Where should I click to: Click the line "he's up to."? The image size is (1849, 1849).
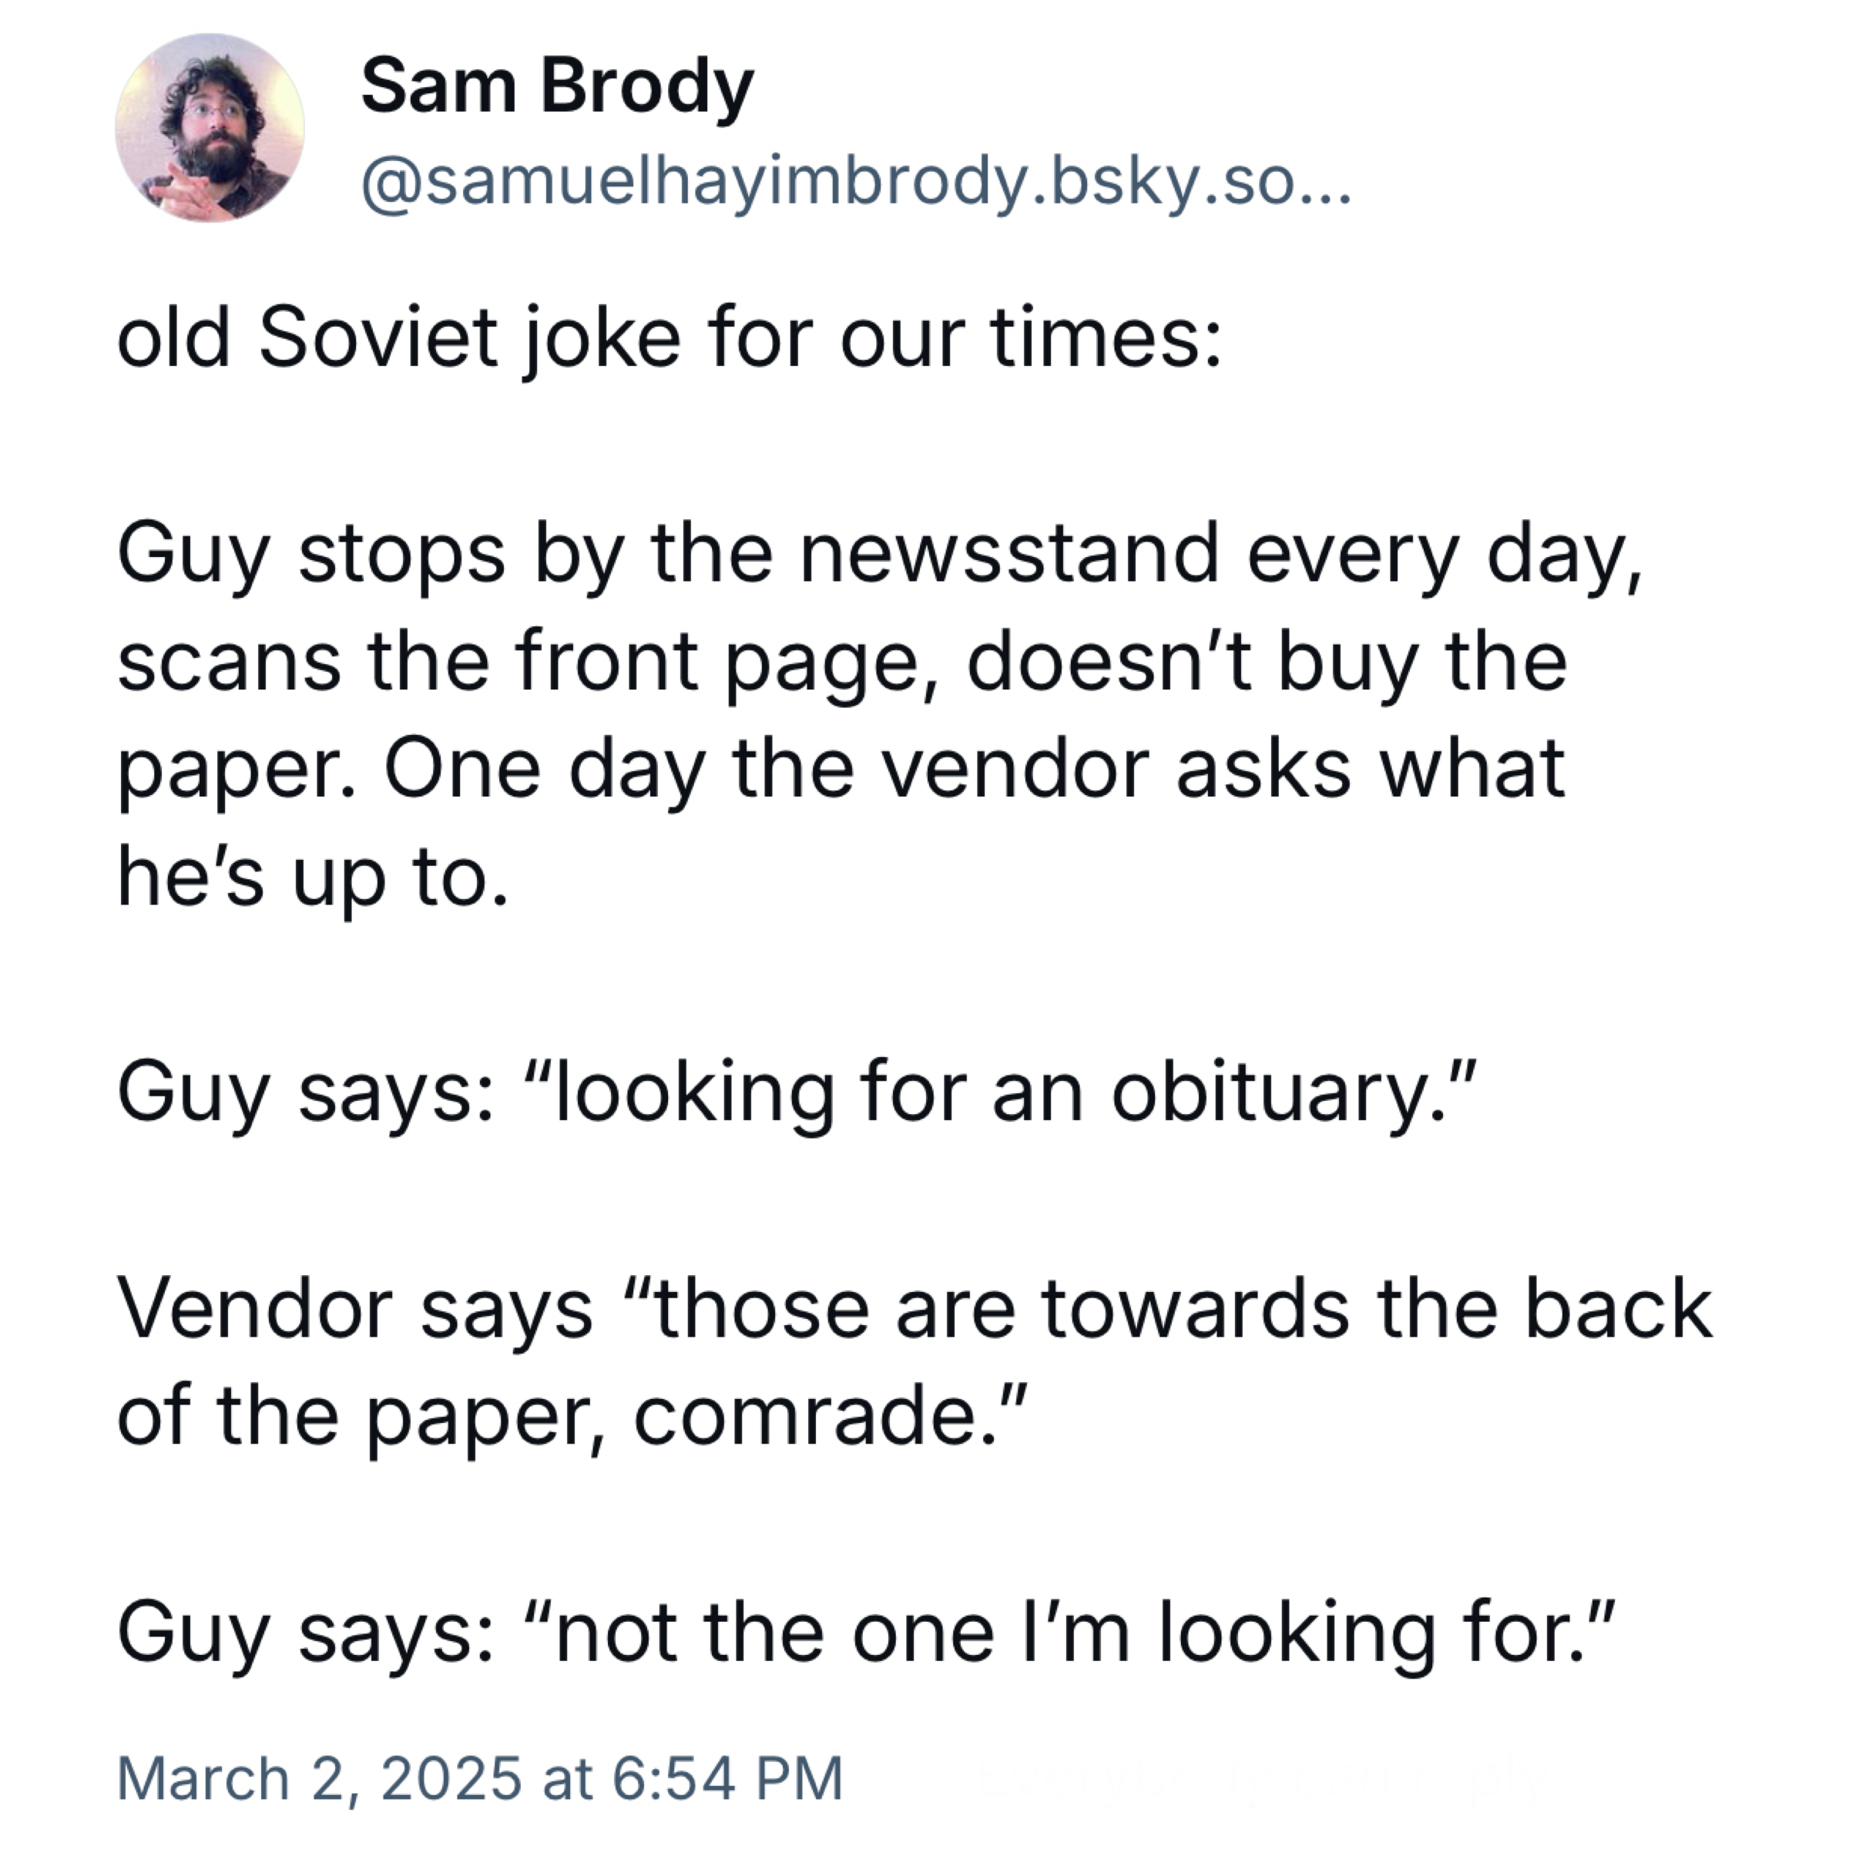coord(312,878)
